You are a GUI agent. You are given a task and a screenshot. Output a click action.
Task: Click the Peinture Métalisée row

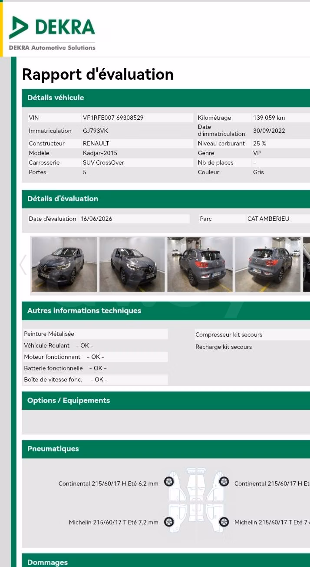click(x=95, y=334)
